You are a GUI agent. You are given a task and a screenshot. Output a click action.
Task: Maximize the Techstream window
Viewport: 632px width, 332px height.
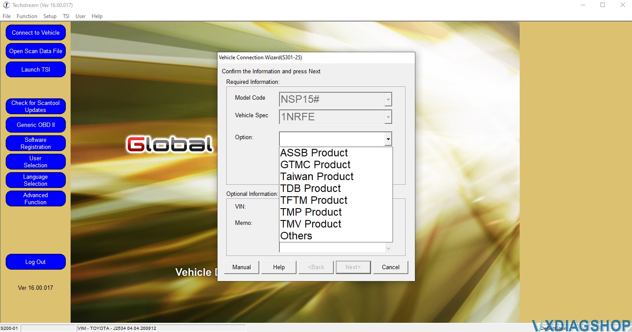(x=603, y=5)
